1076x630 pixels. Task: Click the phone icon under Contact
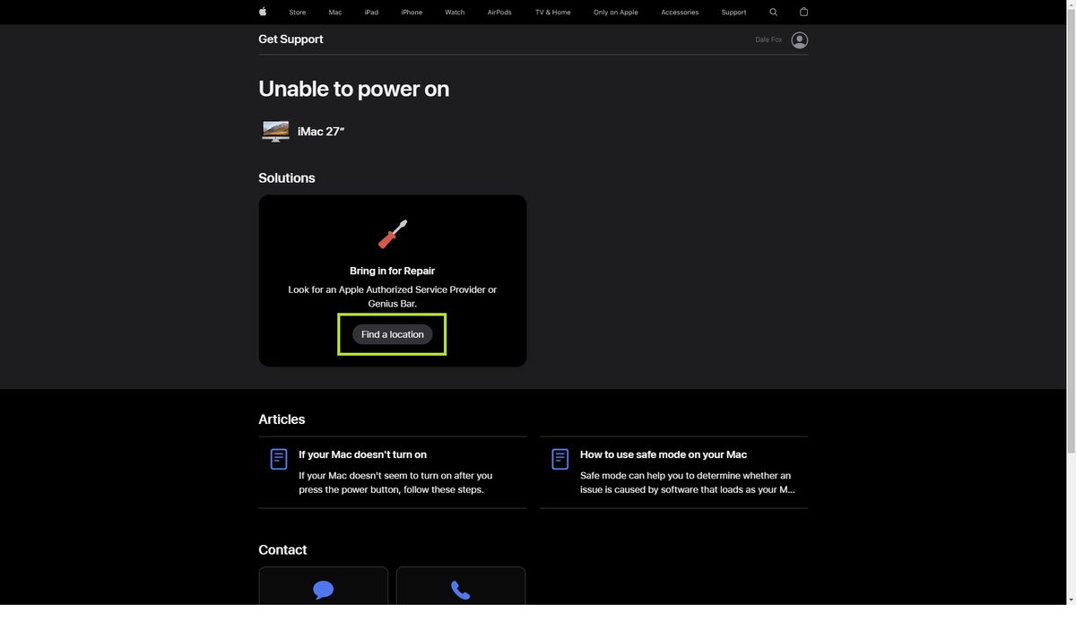pyautogui.click(x=460, y=589)
